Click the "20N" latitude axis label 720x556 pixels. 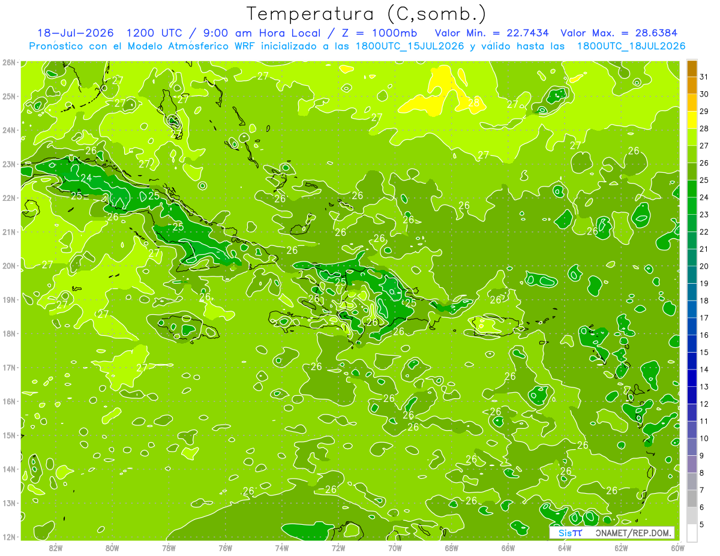pos(9,266)
